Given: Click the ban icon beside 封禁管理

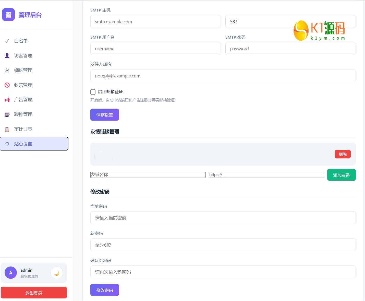Looking at the screenshot, I should coord(7,85).
